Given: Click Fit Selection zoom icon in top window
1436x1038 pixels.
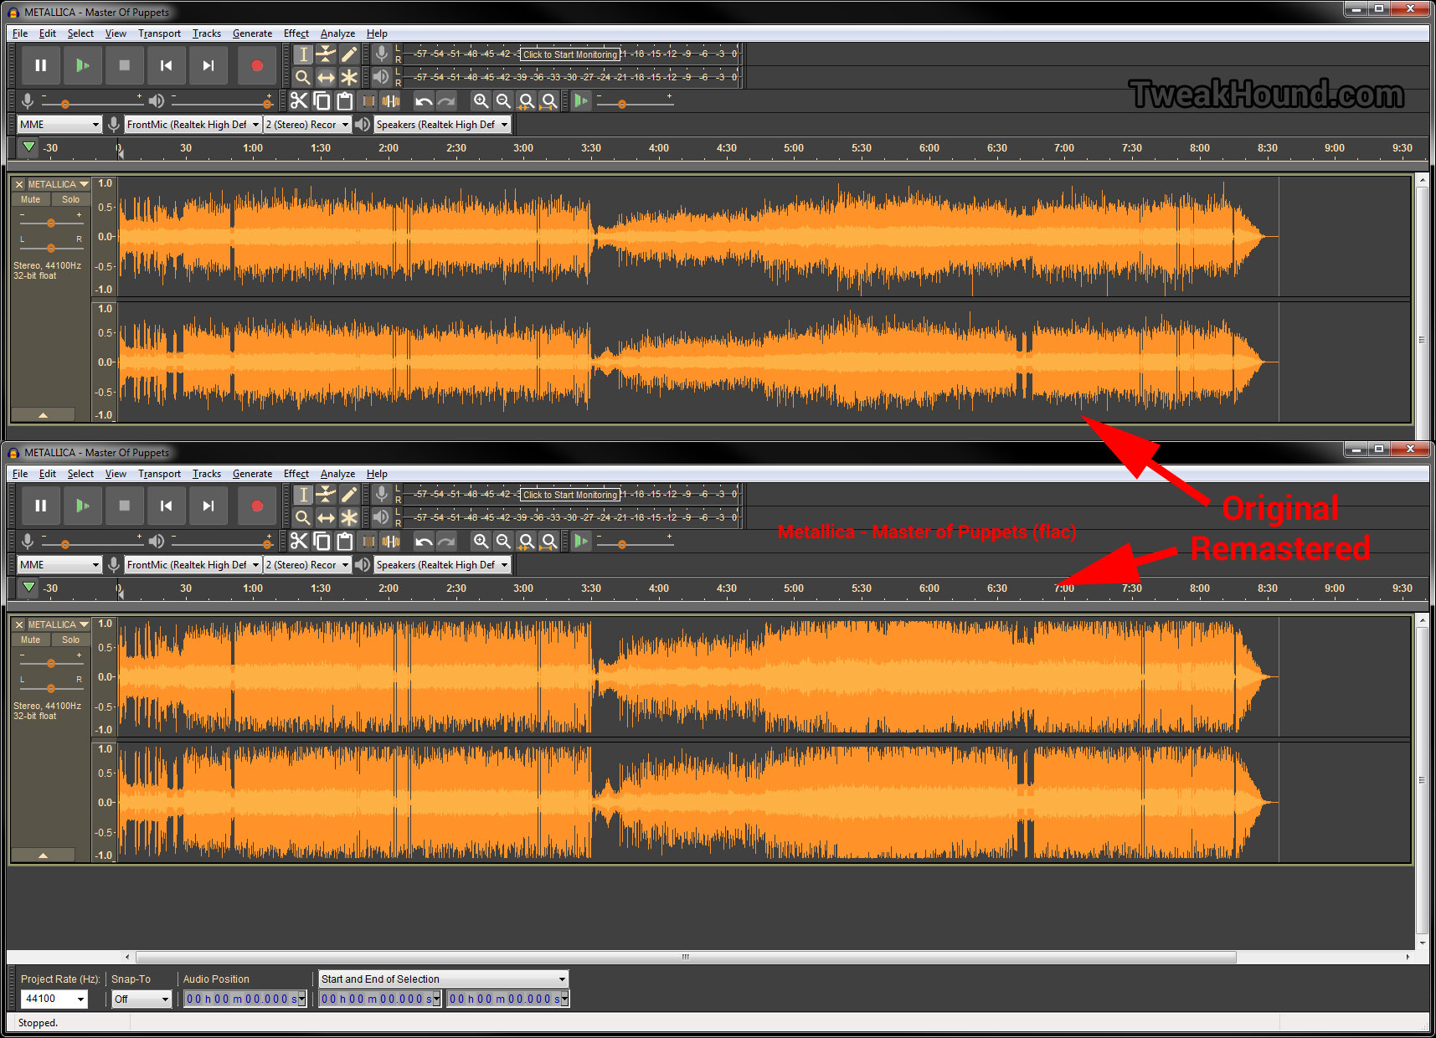Looking at the screenshot, I should (x=526, y=101).
